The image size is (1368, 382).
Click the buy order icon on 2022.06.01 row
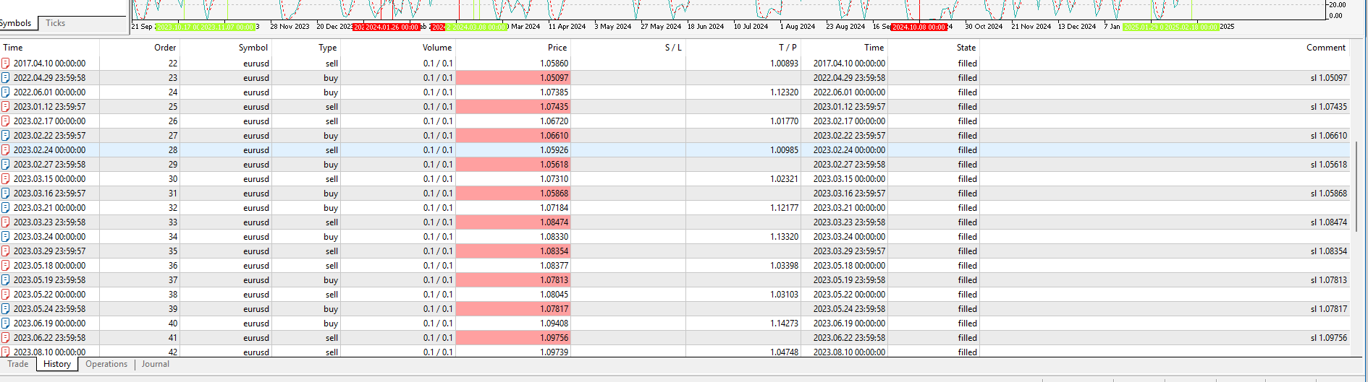coord(6,92)
